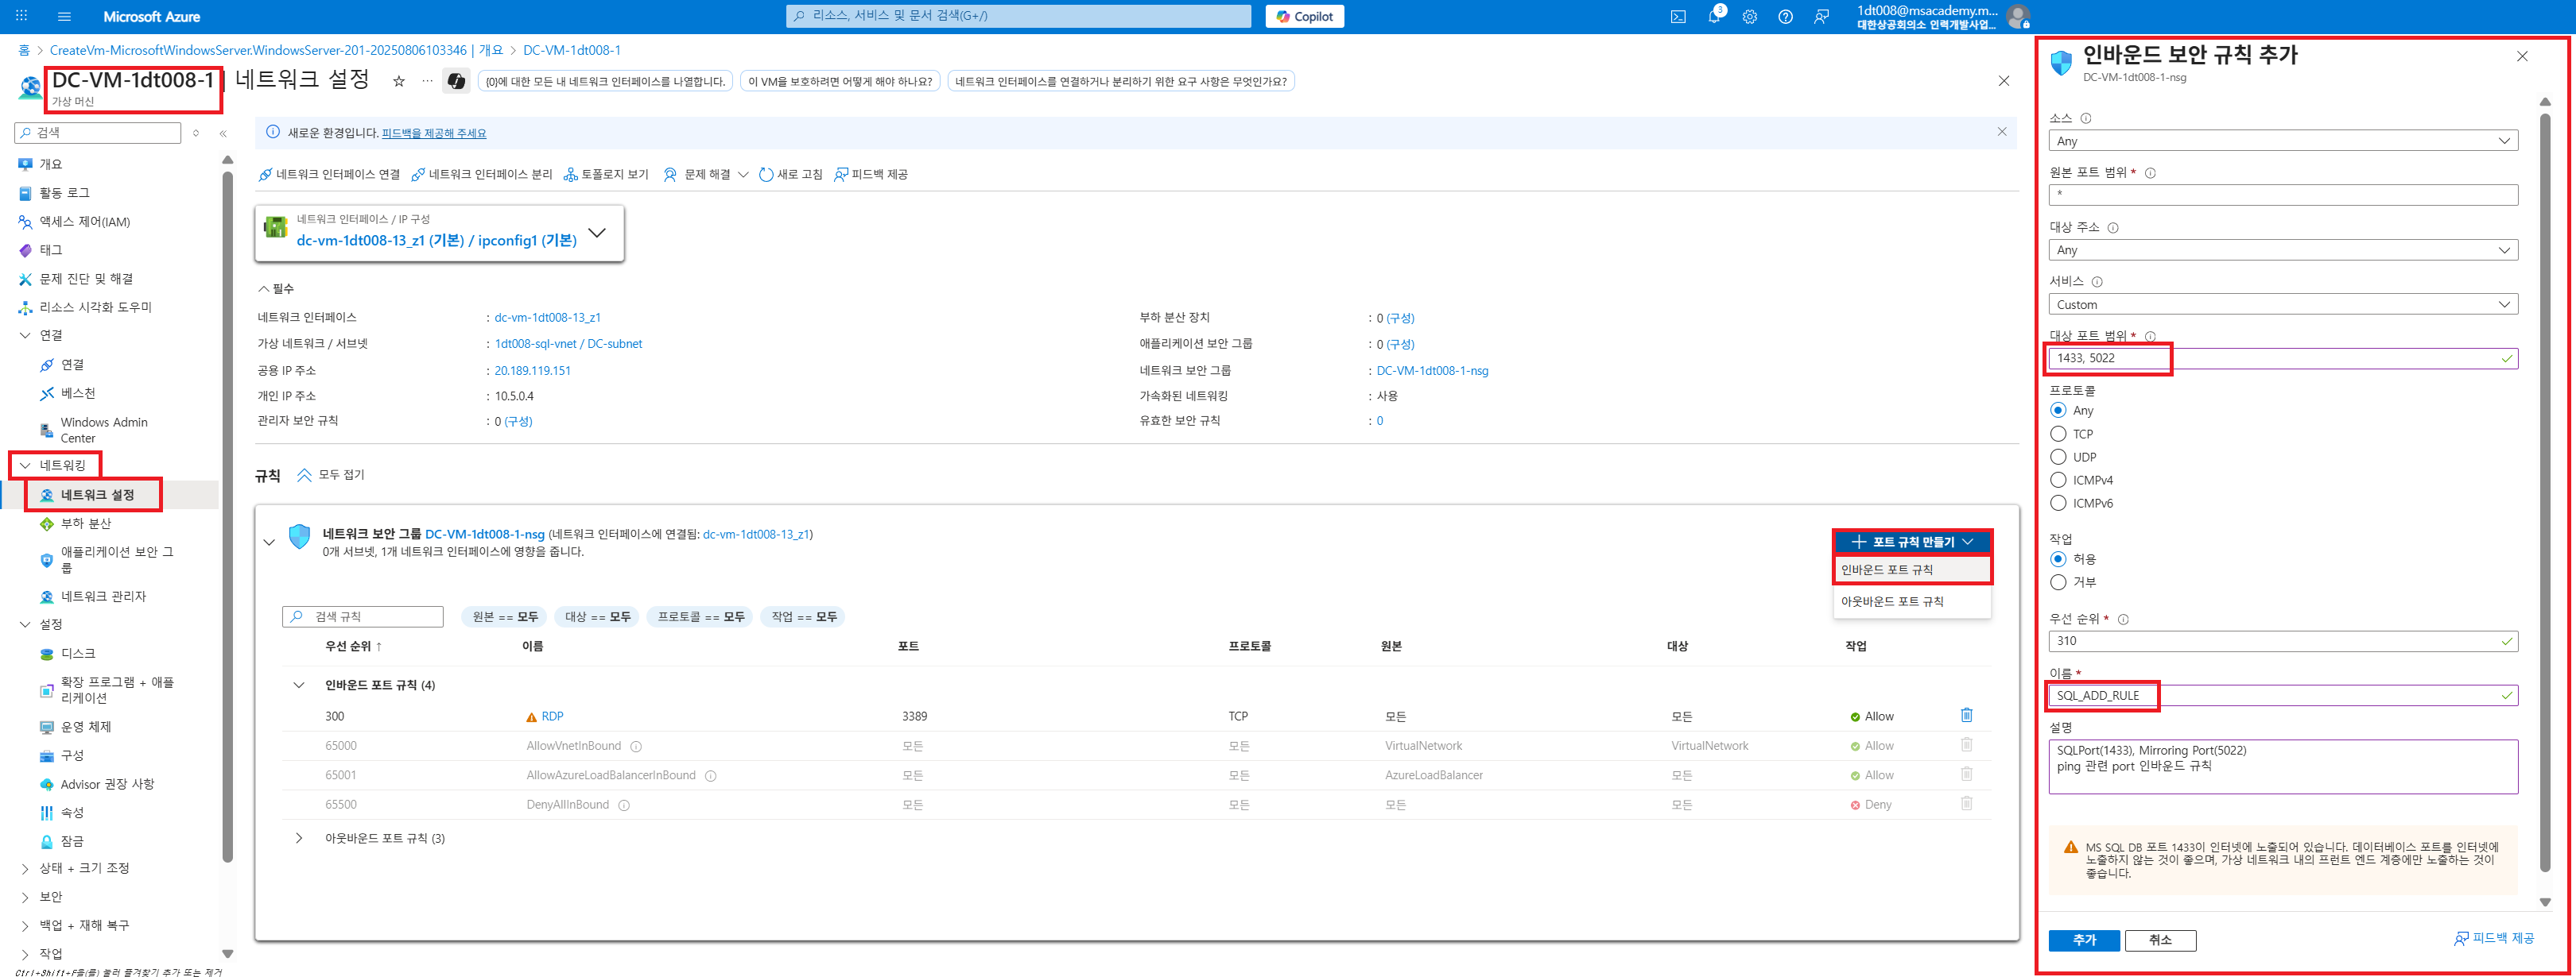Viewport: 2576px width, 977px height.
Task: Click the 추가 (add) button
Action: 2083,940
